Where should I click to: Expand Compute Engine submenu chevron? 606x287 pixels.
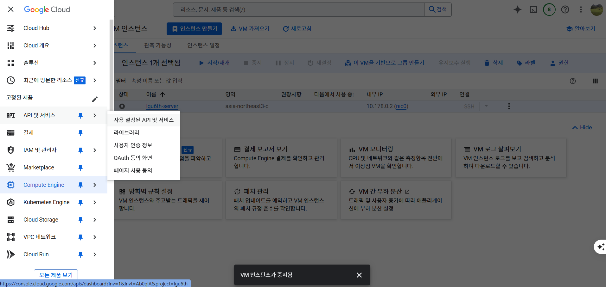coord(95,185)
